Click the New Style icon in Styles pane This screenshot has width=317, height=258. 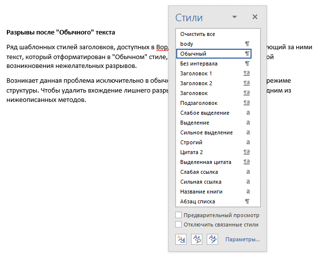[181, 239]
